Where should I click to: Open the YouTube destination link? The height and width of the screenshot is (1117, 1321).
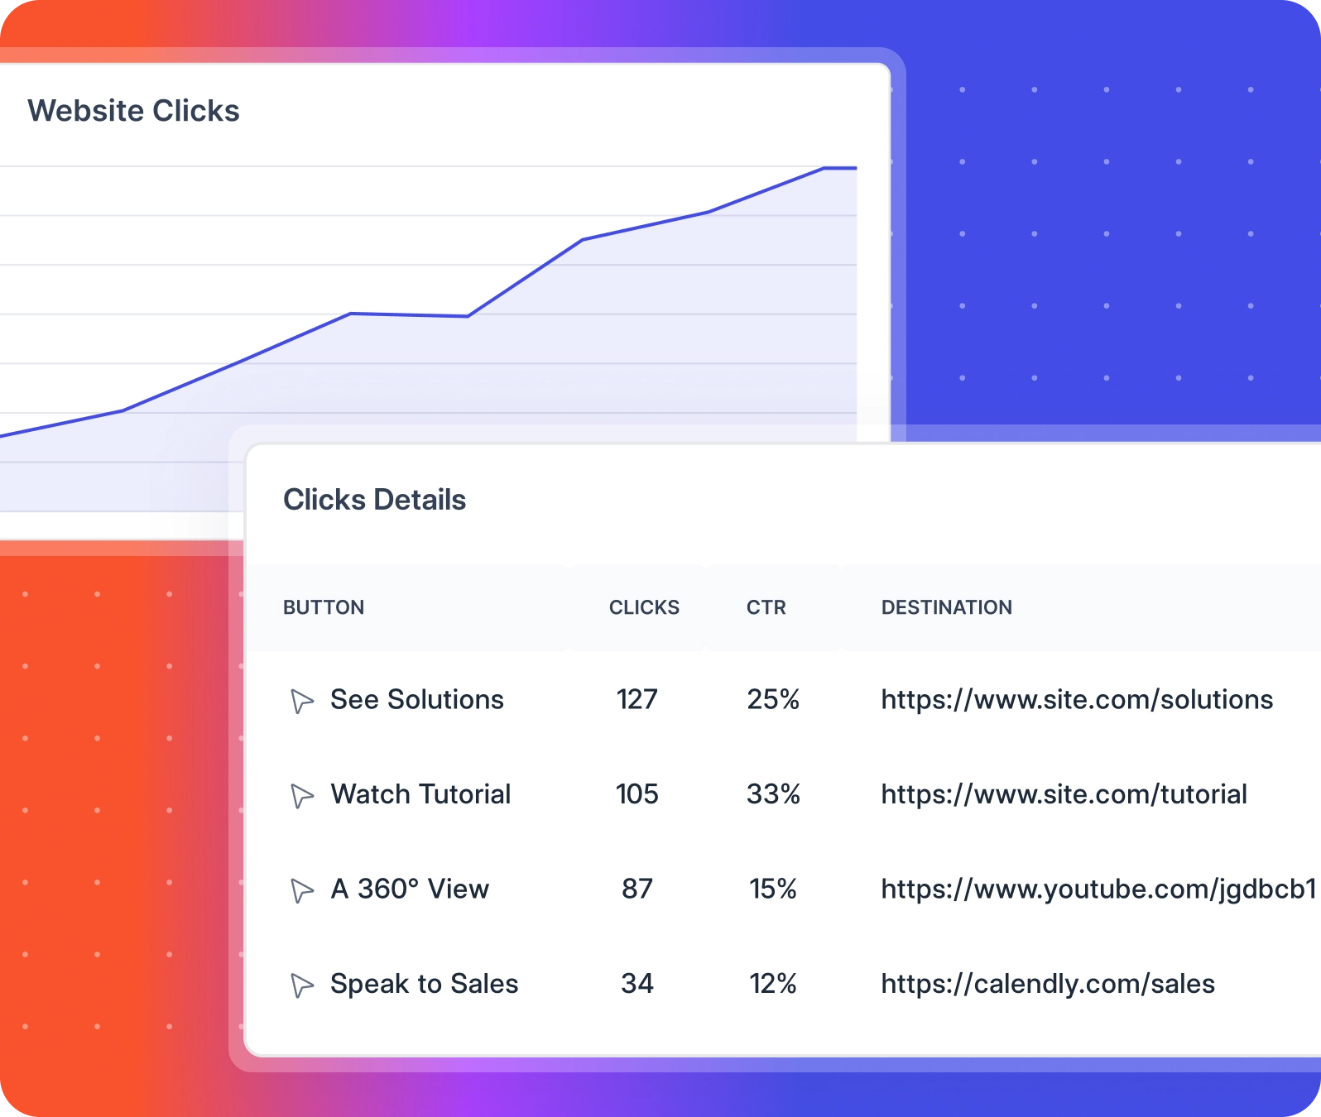point(1098,889)
